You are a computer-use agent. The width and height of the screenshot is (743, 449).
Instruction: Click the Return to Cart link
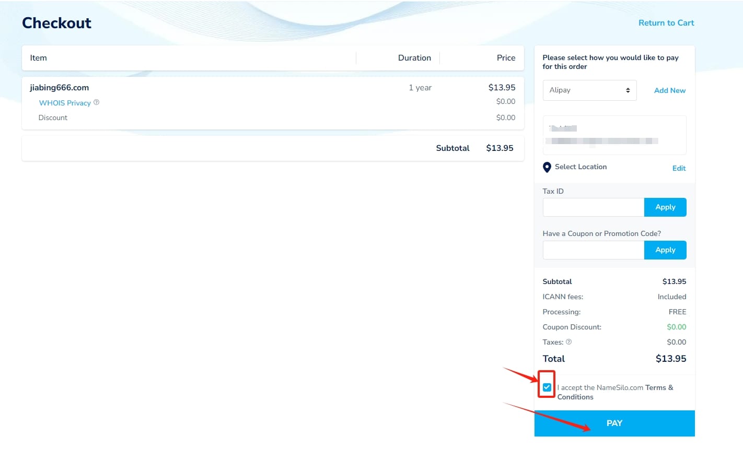click(x=666, y=23)
